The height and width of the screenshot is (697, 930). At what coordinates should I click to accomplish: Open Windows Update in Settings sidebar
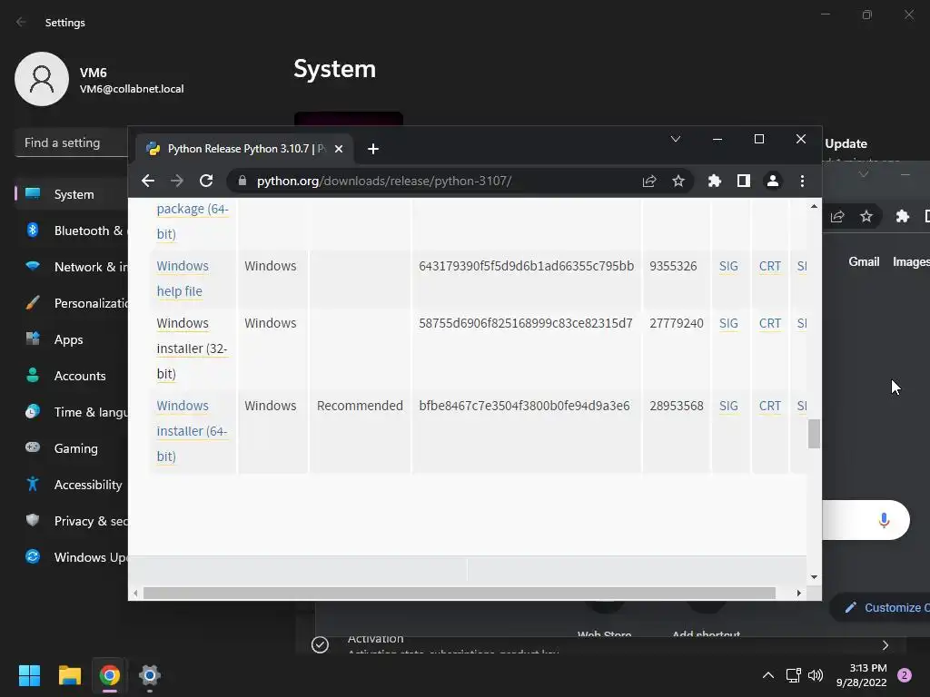tap(71, 557)
